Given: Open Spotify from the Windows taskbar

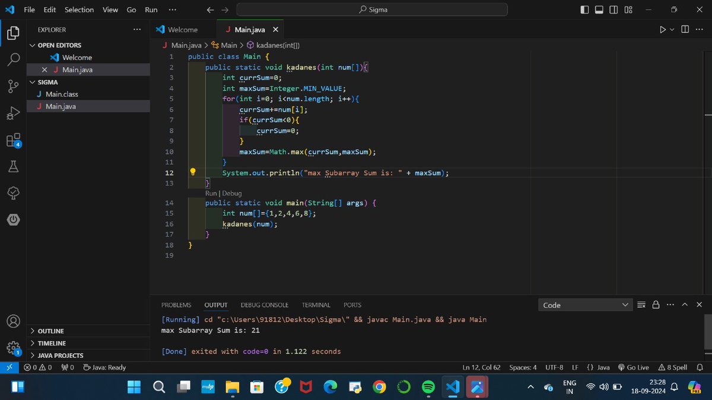Looking at the screenshot, I should point(428,387).
